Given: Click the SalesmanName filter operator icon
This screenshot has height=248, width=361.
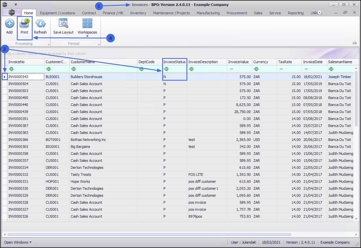Looking at the screenshot, I should point(331,69).
